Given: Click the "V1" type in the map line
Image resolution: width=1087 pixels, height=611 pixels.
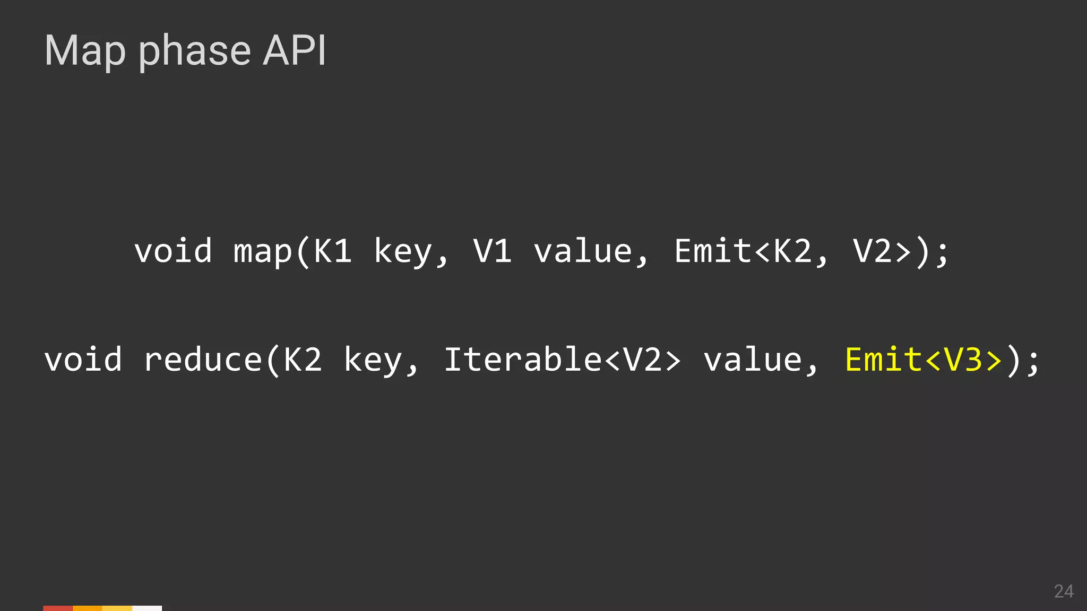Looking at the screenshot, I should pyautogui.click(x=493, y=251).
